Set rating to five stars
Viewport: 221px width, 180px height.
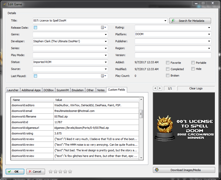tap(70, 172)
